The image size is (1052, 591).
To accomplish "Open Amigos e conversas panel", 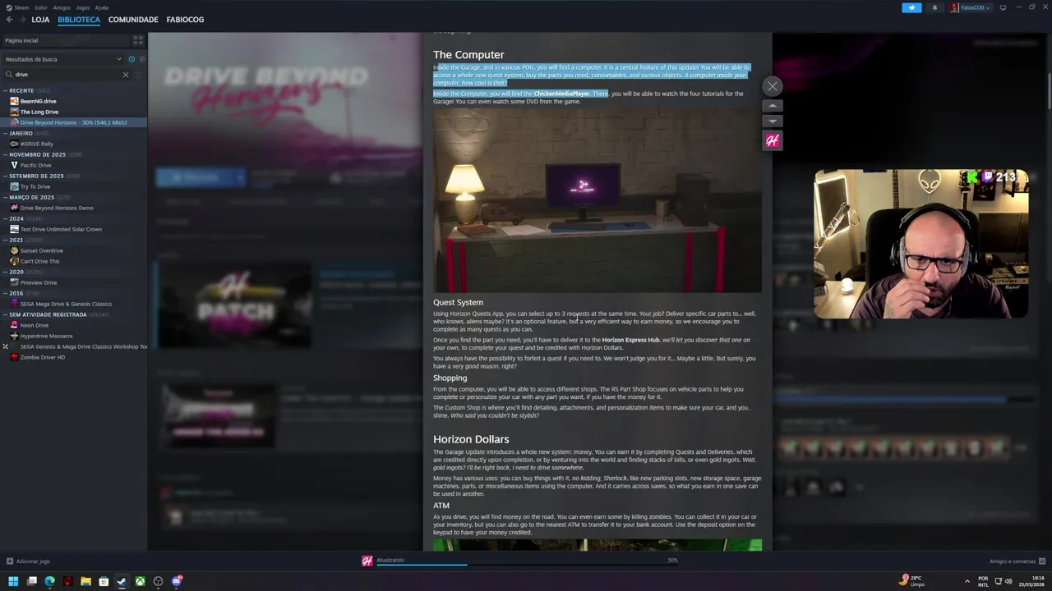I will click(x=1017, y=561).
